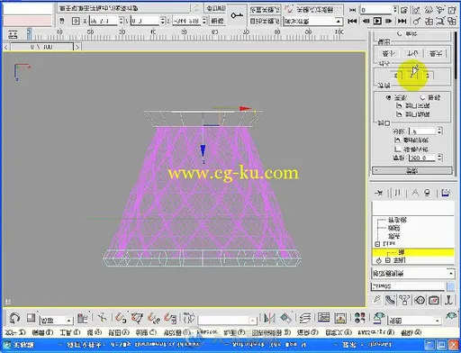461x353 pixels.
Task: Toggle the capping checkbox directly under the Morph radio
Action: [x=399, y=105]
